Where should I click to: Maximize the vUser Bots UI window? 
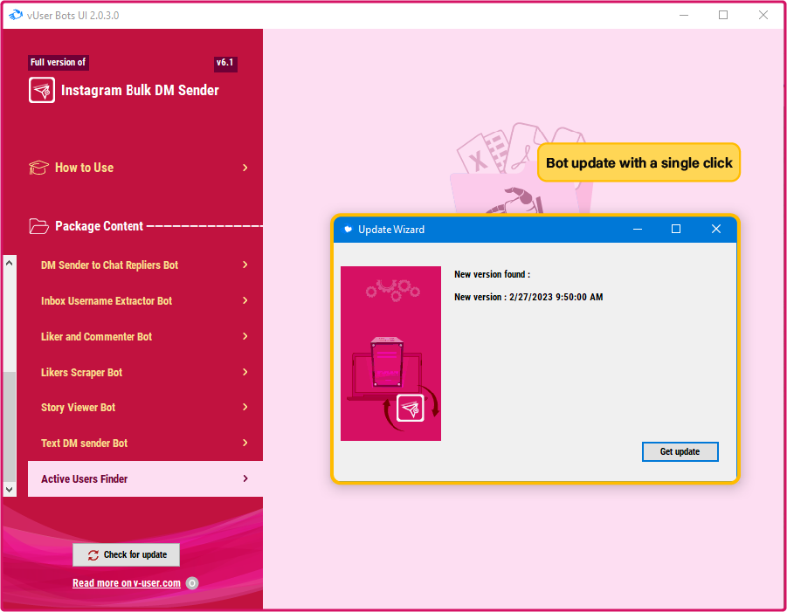click(723, 15)
